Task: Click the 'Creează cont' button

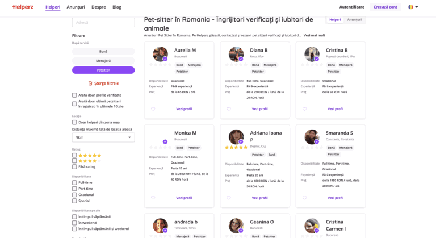Action: pos(385,7)
